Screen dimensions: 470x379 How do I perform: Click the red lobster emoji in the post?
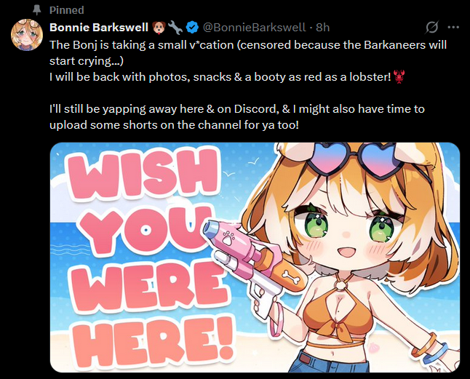point(399,76)
